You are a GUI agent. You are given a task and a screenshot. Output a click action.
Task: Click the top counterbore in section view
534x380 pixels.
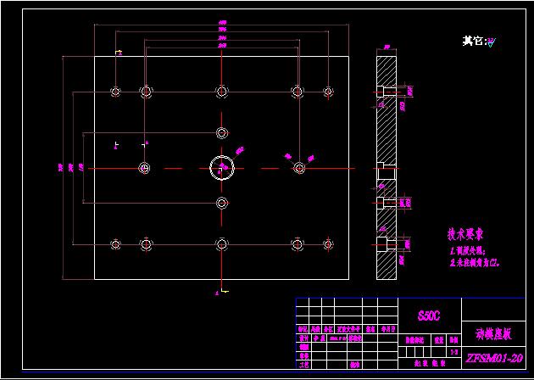click(x=387, y=92)
